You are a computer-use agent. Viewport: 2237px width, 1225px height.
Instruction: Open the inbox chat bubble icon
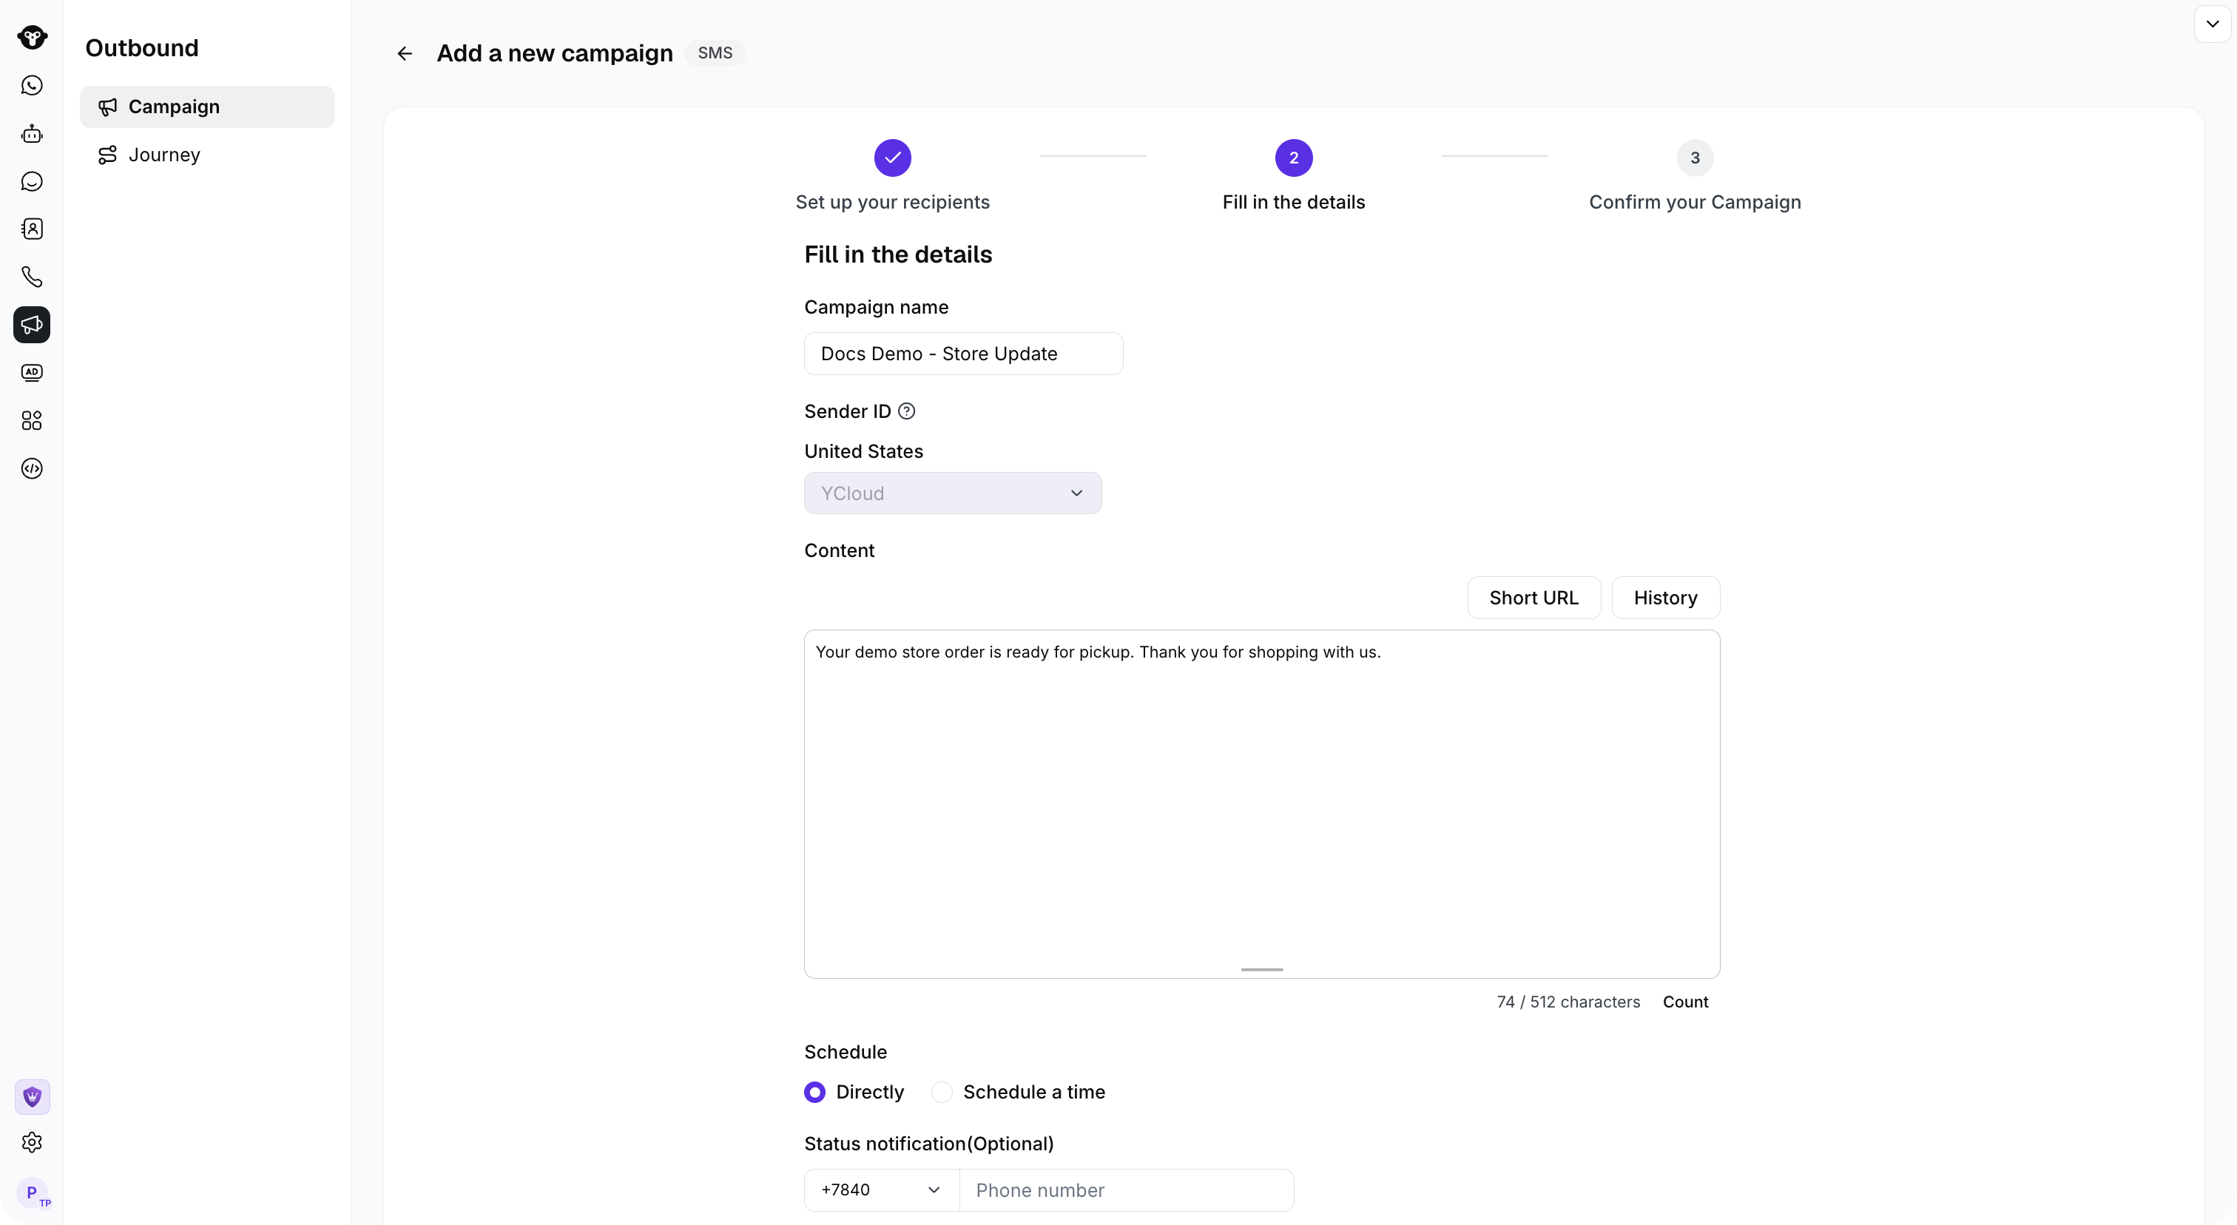coord(32,181)
